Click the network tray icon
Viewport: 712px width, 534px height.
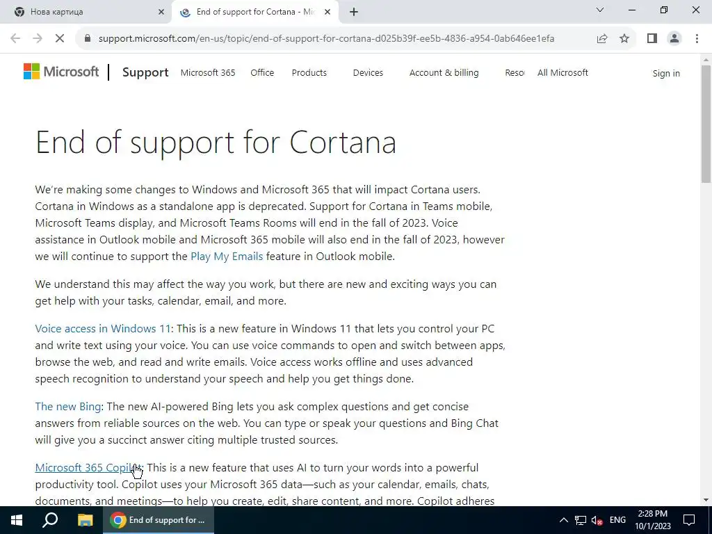[x=581, y=520]
